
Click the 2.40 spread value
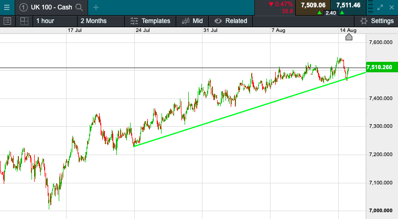point(331,13)
